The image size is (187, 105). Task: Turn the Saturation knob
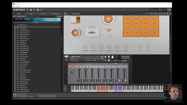(85, 47)
